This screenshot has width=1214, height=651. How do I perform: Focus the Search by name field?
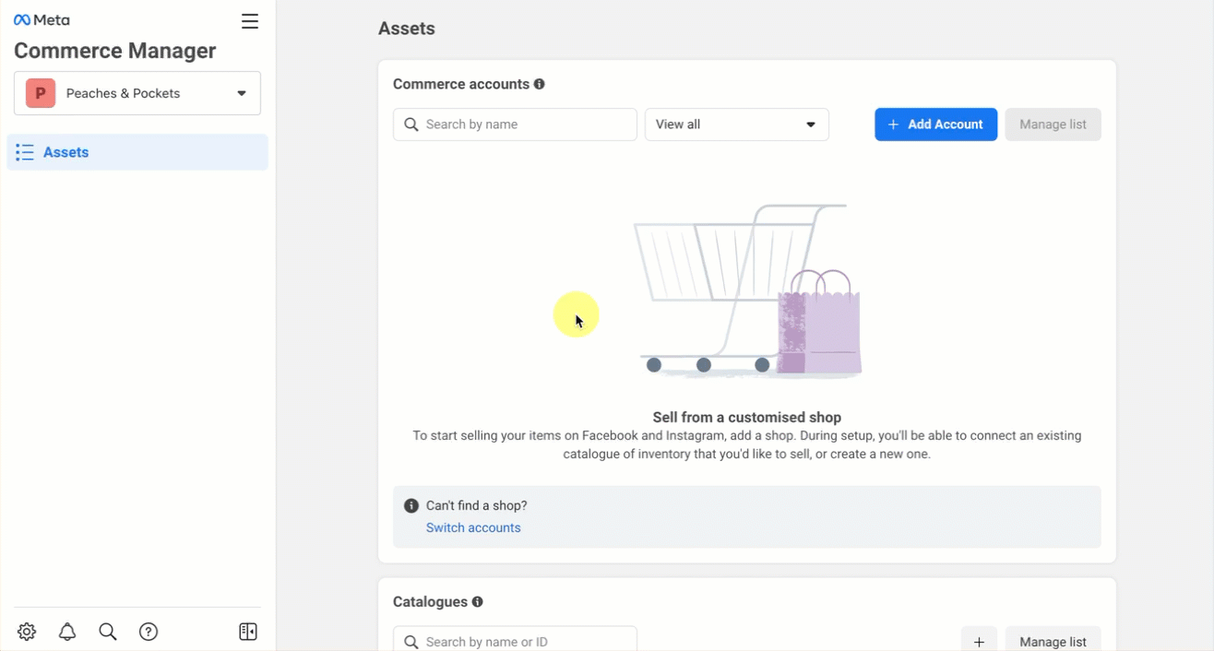515,124
